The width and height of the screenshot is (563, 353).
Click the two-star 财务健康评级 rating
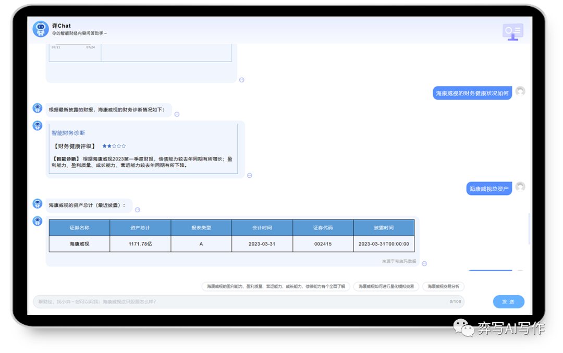[x=114, y=147]
